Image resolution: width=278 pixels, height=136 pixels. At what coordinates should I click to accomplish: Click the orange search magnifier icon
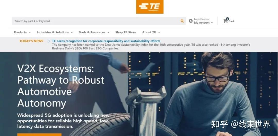pyautogui.click(x=182, y=21)
